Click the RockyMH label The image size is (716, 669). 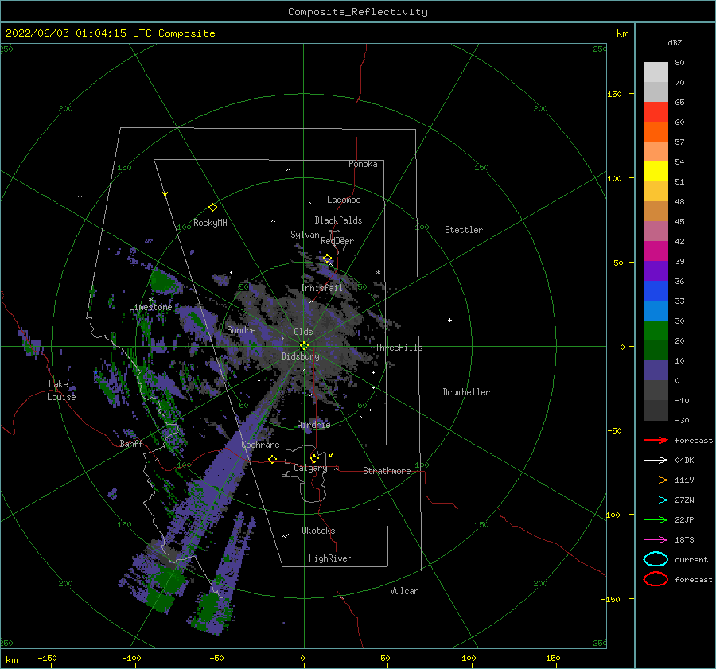click(x=210, y=223)
